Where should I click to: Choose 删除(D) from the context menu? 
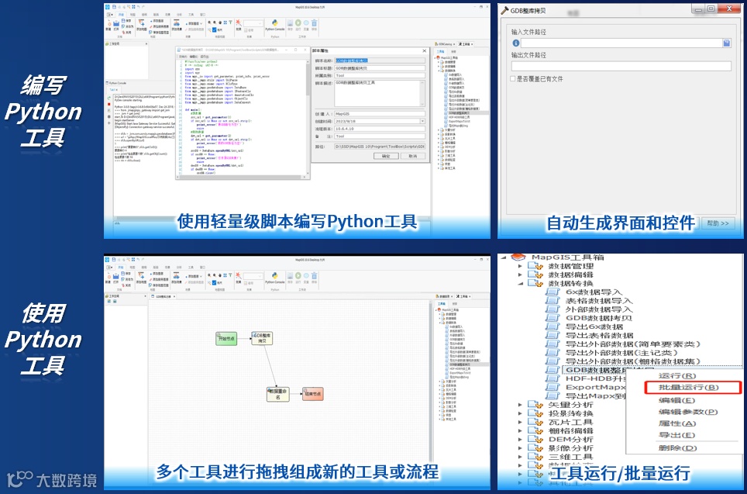677,447
